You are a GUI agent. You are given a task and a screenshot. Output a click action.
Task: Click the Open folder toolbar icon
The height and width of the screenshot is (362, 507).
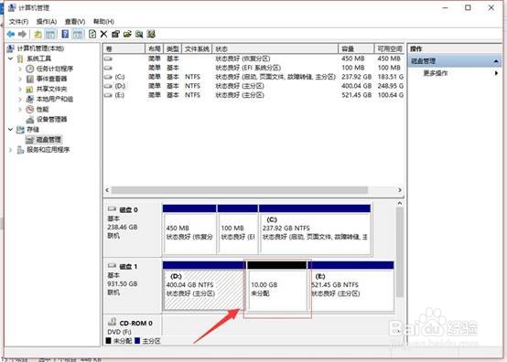pos(127,34)
